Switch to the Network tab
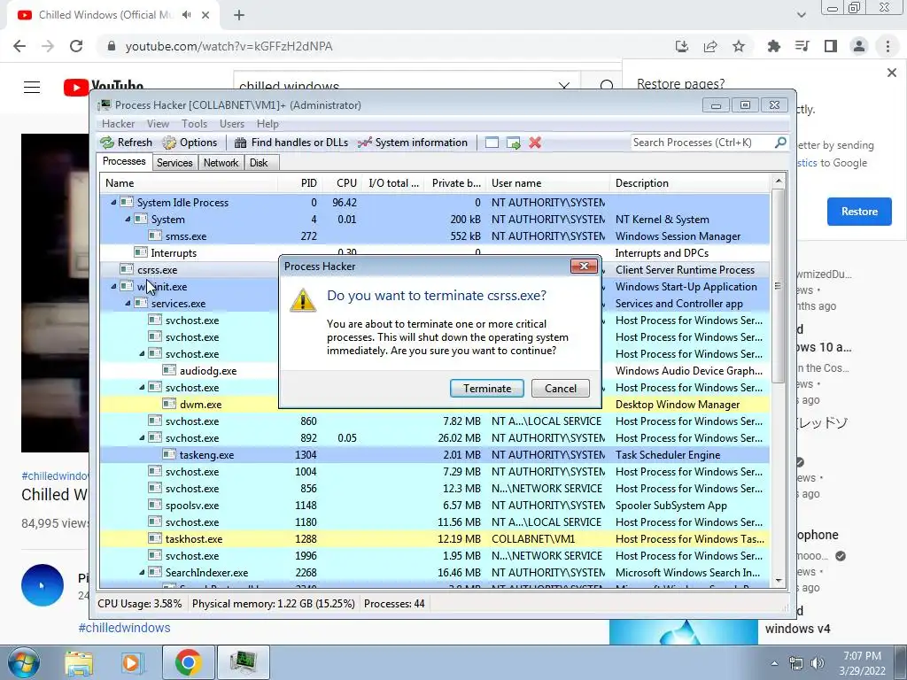 pos(221,163)
